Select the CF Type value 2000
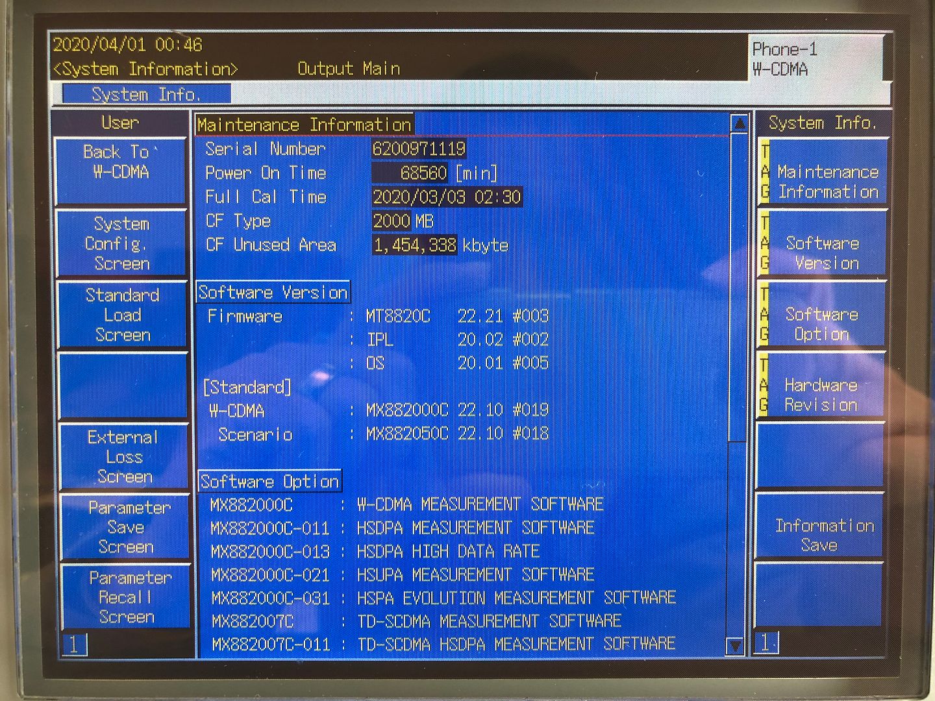The image size is (935, 701). click(392, 221)
